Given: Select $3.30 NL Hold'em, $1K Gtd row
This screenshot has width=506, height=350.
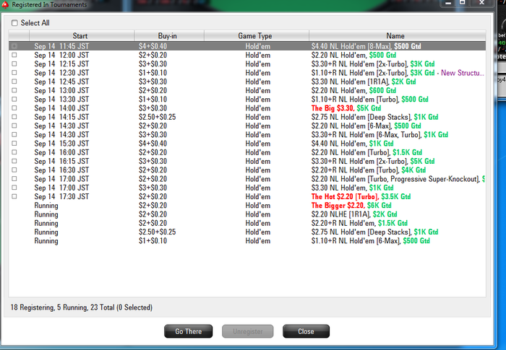Looking at the screenshot, I should pyautogui.click(x=247, y=188).
